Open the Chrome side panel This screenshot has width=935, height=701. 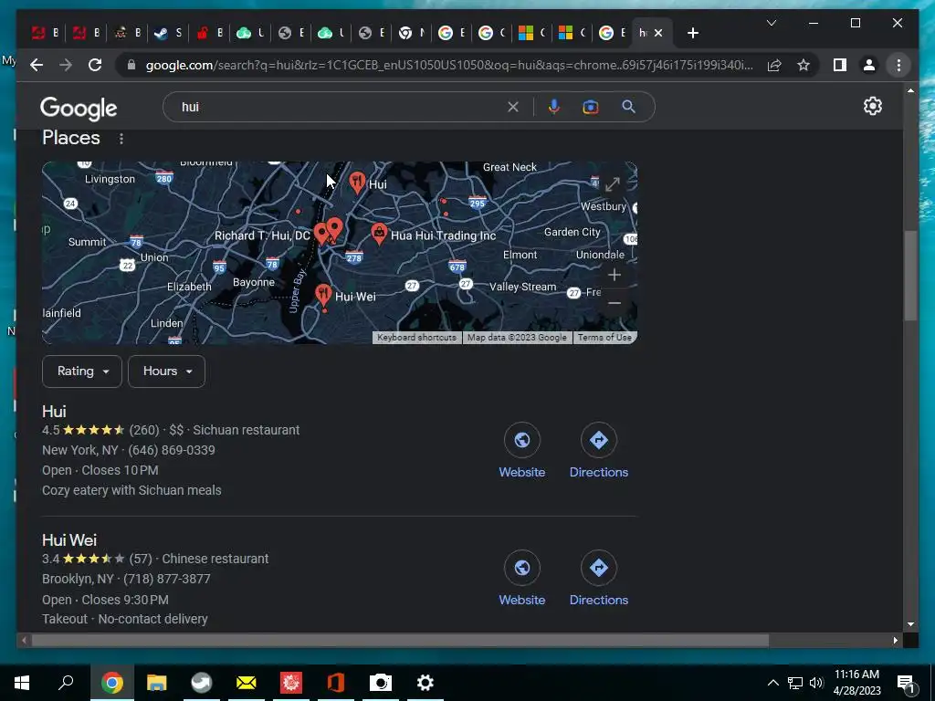click(x=840, y=65)
